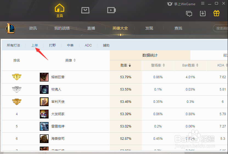Open 审判天使 hero portrait
Screen dimensions: 228x154
(44, 102)
